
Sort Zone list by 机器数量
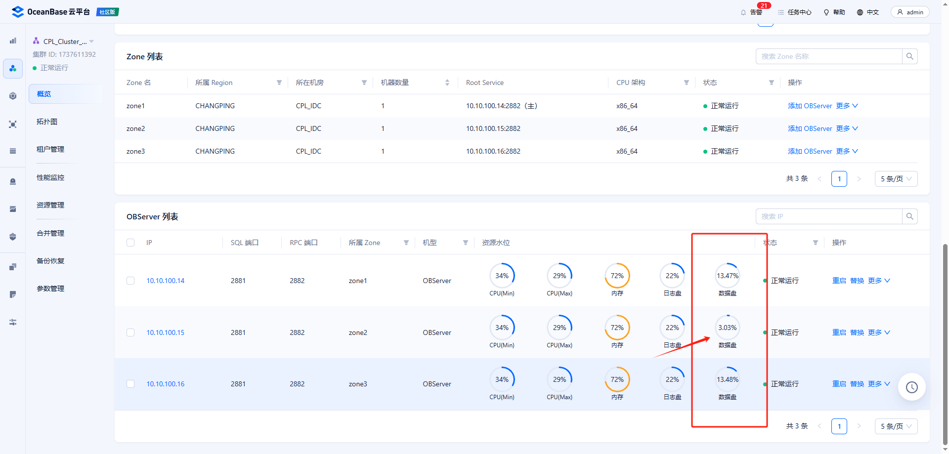(x=447, y=83)
